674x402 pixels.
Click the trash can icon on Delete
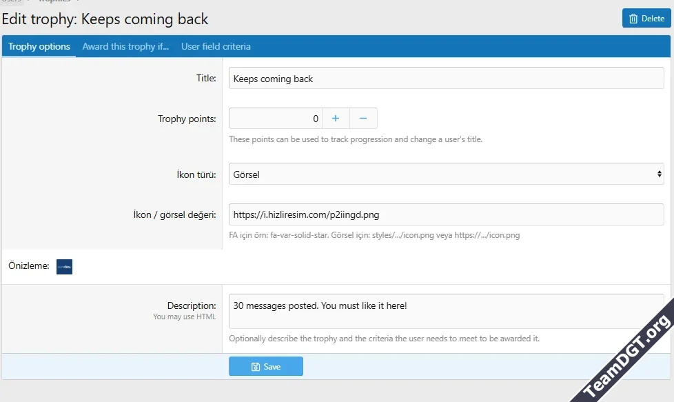point(633,19)
